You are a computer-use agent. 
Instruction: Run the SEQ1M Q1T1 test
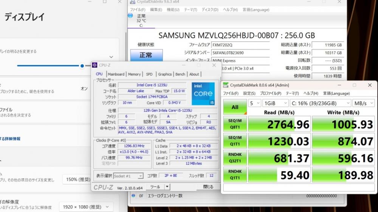235,141
